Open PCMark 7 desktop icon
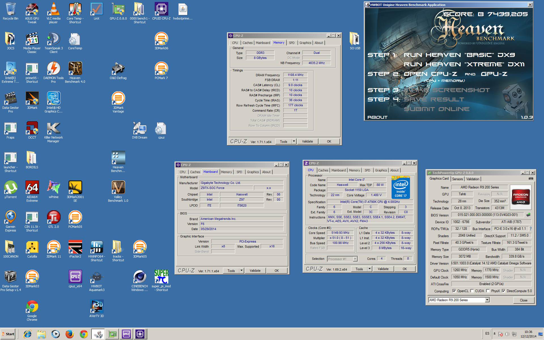This screenshot has height=340, width=544. 161,71
